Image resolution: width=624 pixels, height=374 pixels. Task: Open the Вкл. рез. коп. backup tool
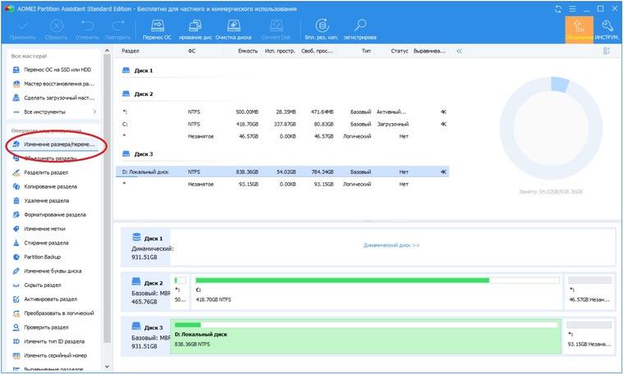pyautogui.click(x=322, y=30)
